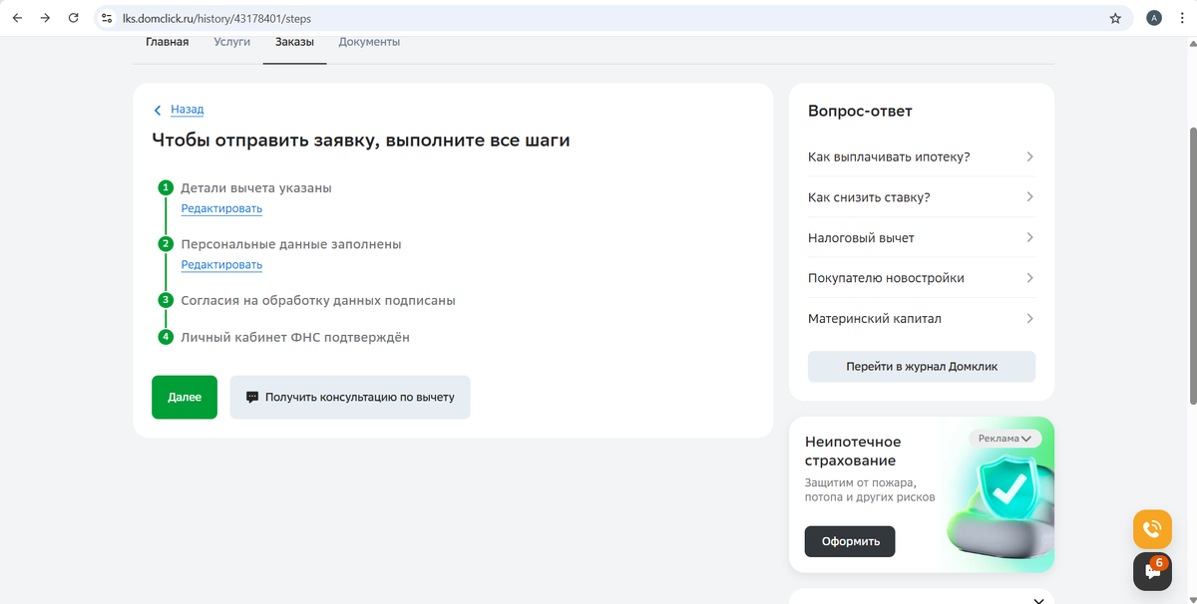The image size is (1197, 604).
Task: Click the orange phone call icon
Action: pos(1152,528)
